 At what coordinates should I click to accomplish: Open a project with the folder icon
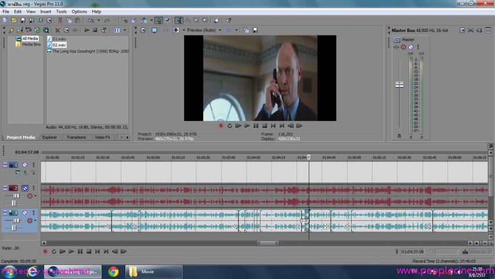(x=14, y=20)
